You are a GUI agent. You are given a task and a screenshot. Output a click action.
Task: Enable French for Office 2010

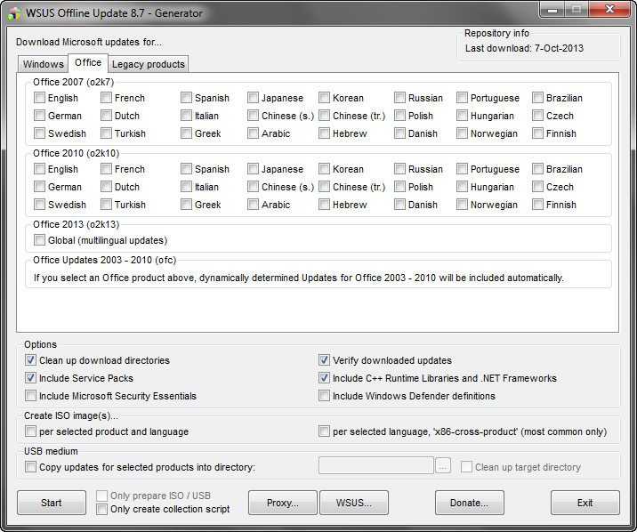[106, 168]
